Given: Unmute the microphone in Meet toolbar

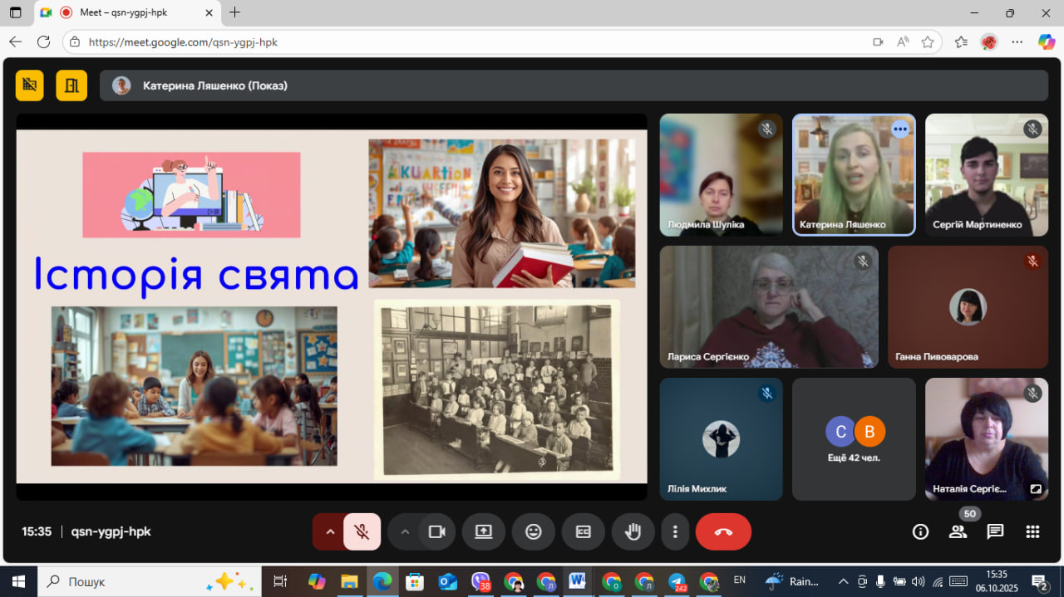Looking at the screenshot, I should click(x=362, y=532).
